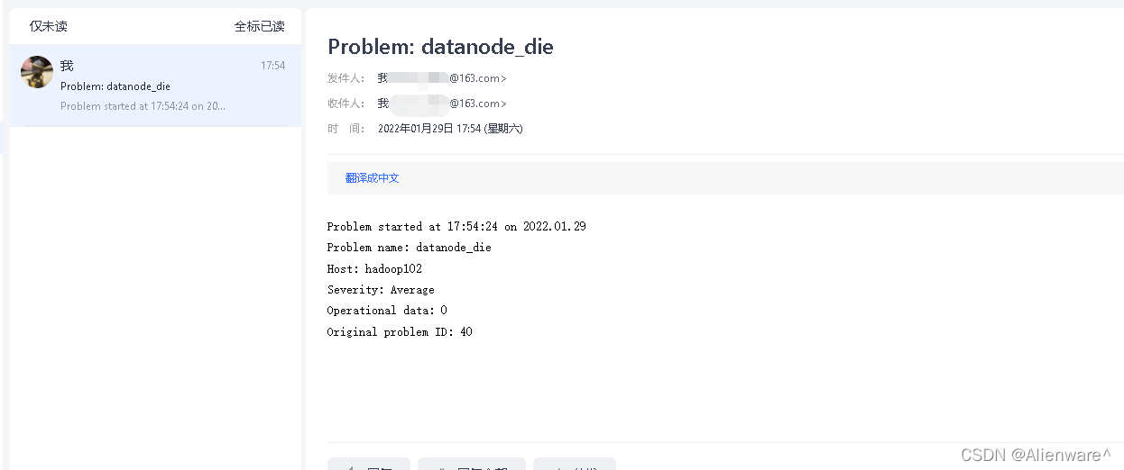Screen dimensions: 1124x470
Task: Select the 17:54 timestamp in the mail list
Action: 273,66
